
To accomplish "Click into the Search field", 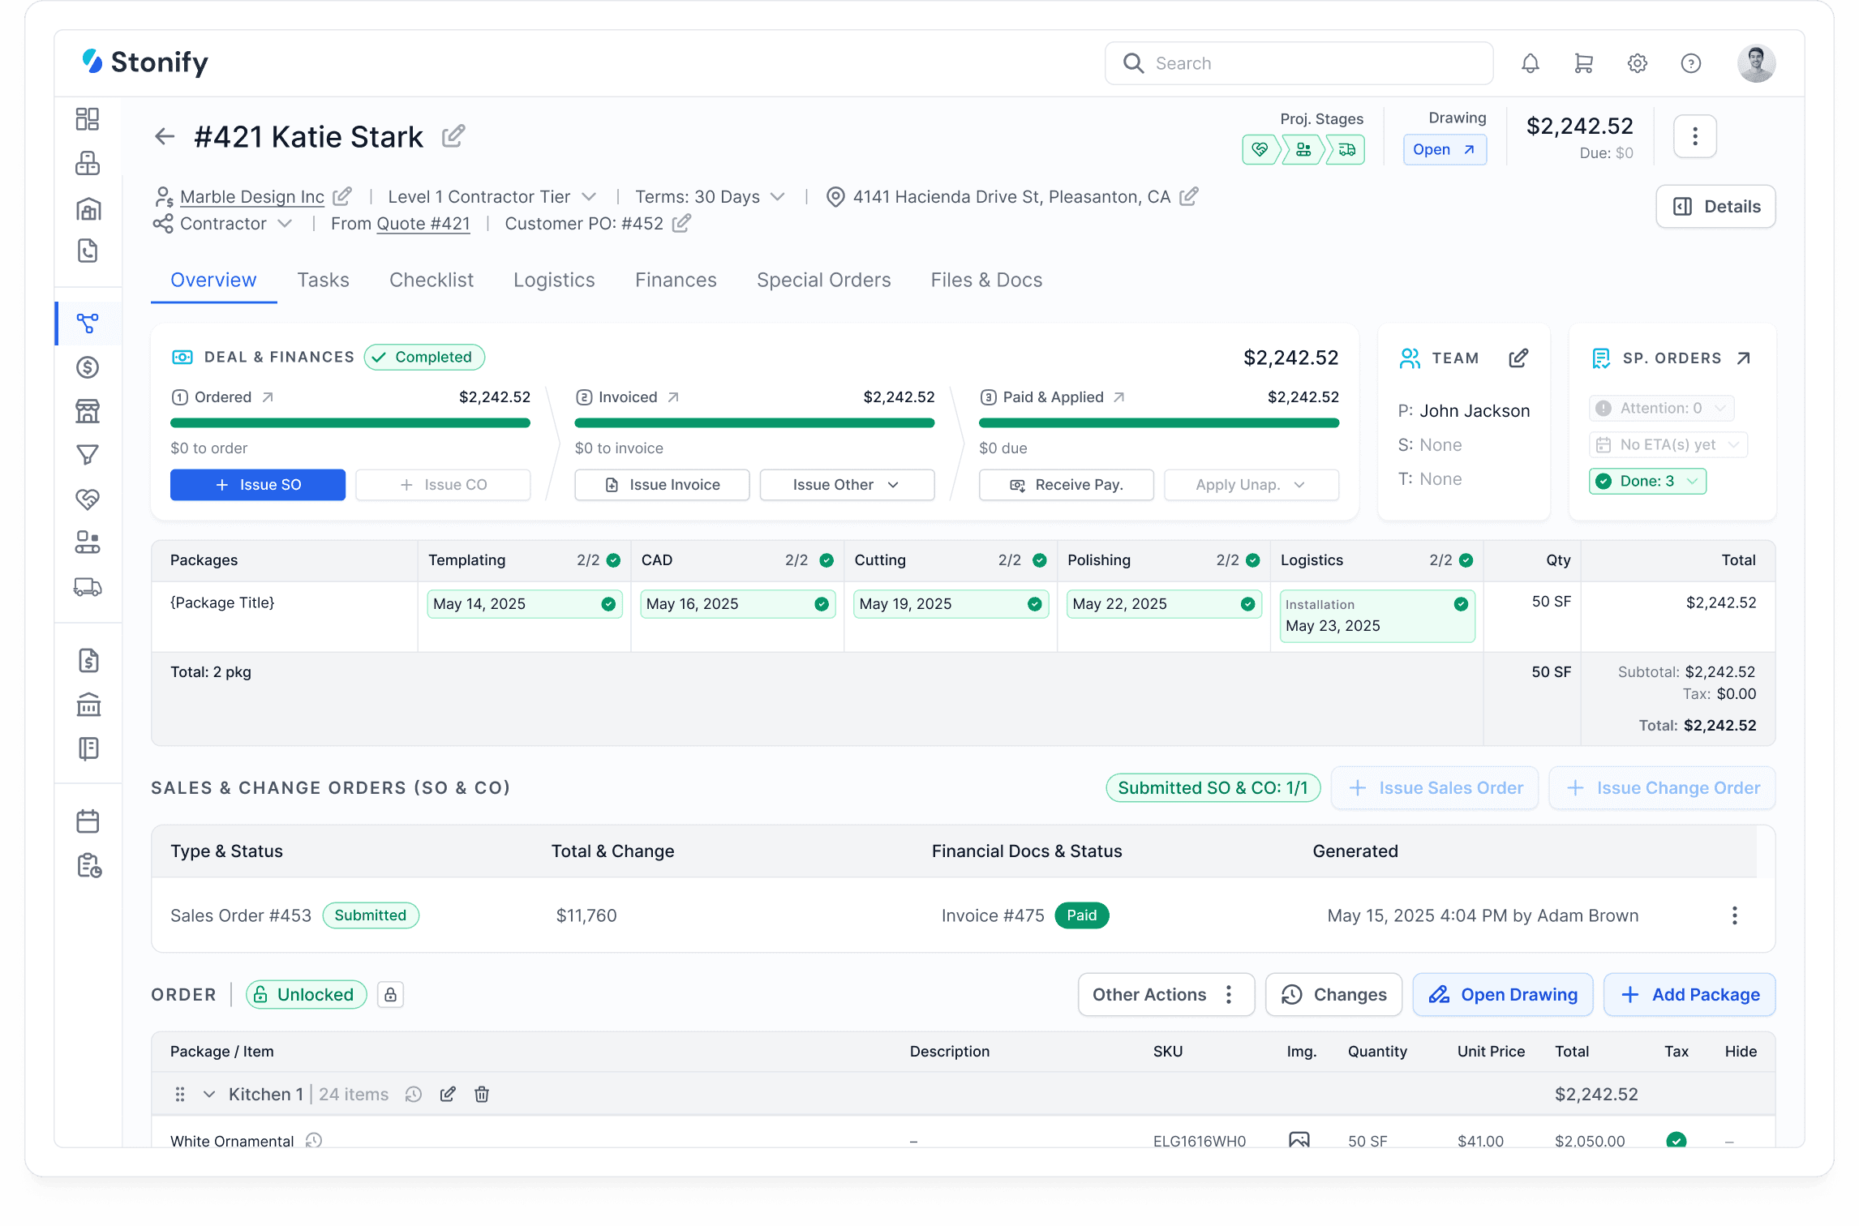I will 1299,63.
